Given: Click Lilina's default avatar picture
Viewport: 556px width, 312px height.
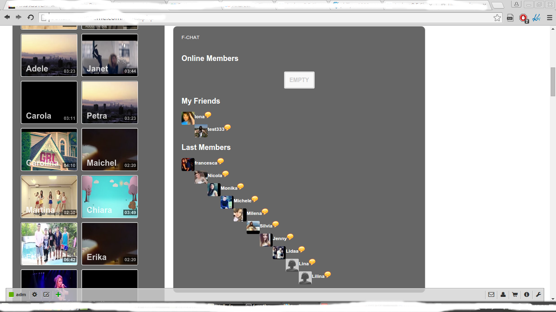Looking at the screenshot, I should click(x=305, y=278).
